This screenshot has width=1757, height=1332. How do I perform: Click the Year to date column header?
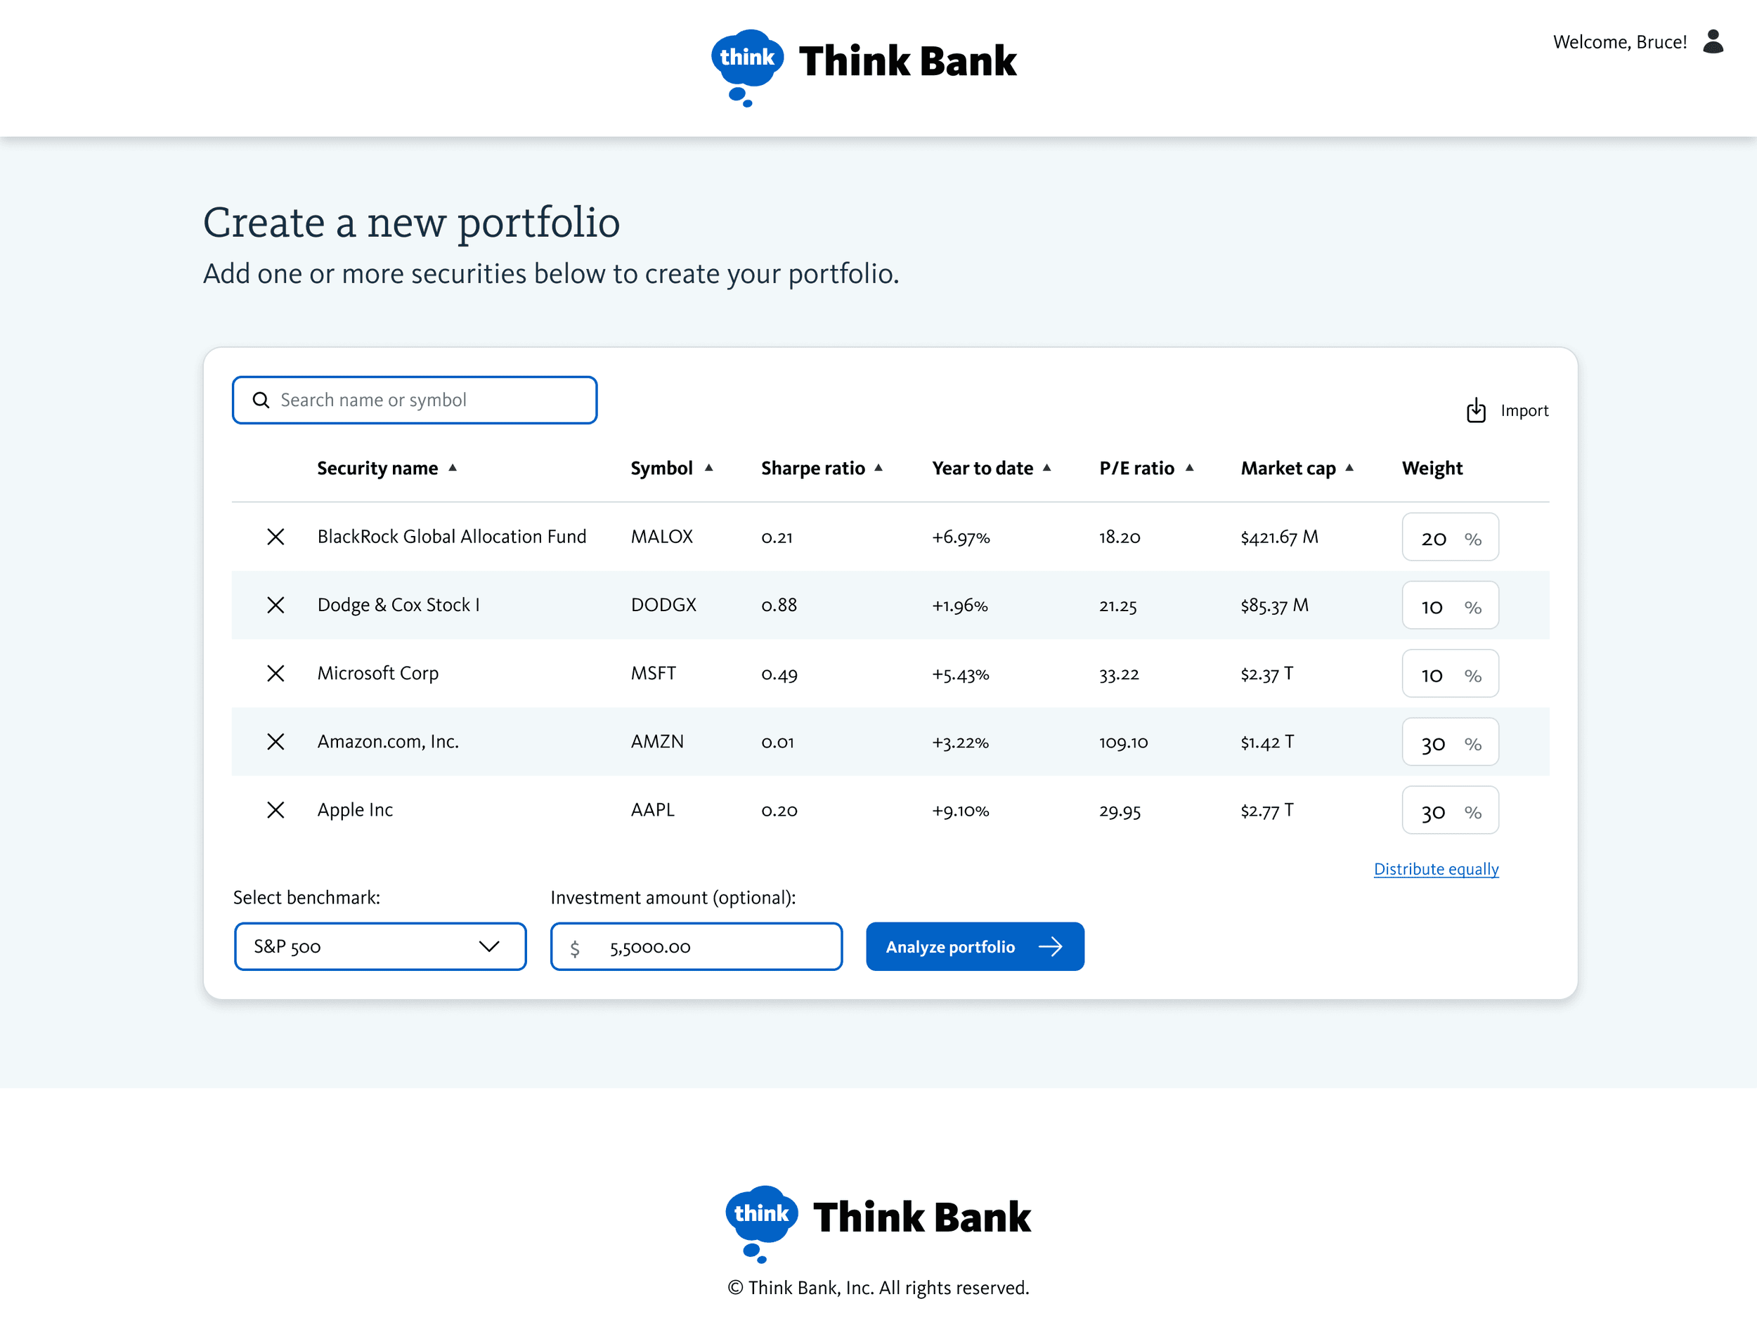coord(983,469)
